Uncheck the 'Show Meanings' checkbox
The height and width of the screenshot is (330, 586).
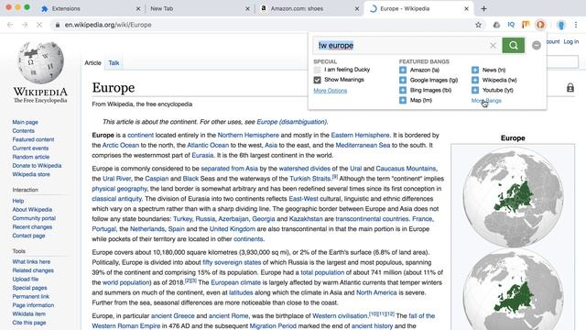tap(318, 80)
